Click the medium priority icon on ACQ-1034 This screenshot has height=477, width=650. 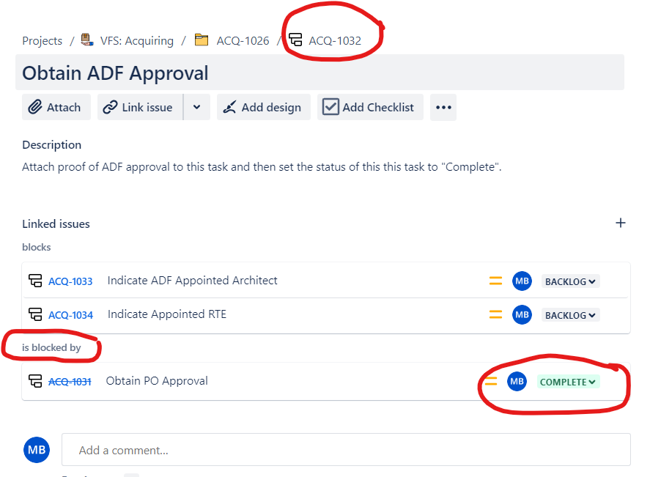495,314
